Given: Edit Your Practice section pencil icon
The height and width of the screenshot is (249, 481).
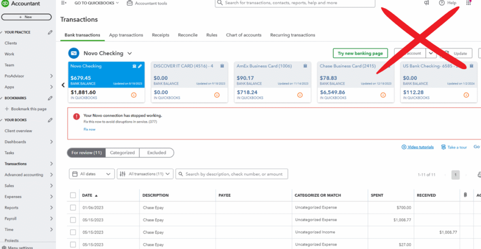Looking at the screenshot, I should click(x=50, y=32).
